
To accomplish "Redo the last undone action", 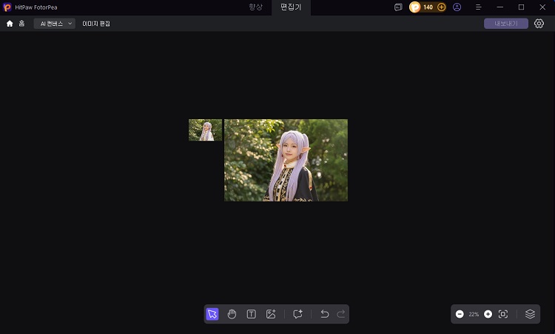I will click(x=341, y=314).
